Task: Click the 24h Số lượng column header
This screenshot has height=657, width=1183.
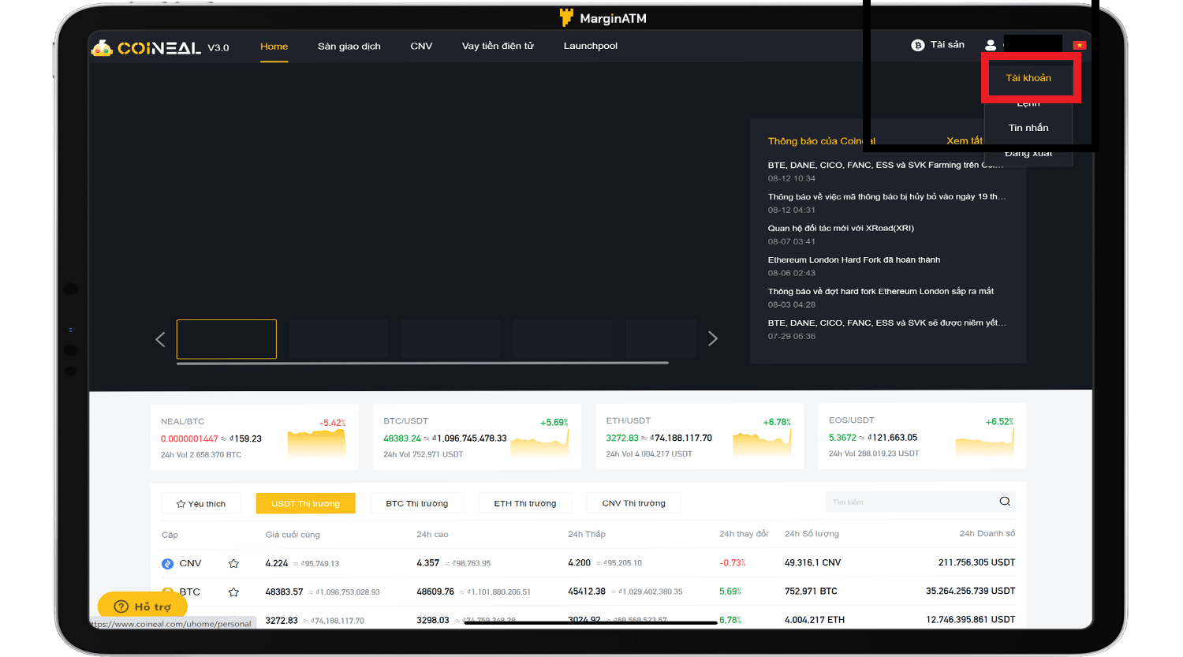Action: pyautogui.click(x=812, y=534)
